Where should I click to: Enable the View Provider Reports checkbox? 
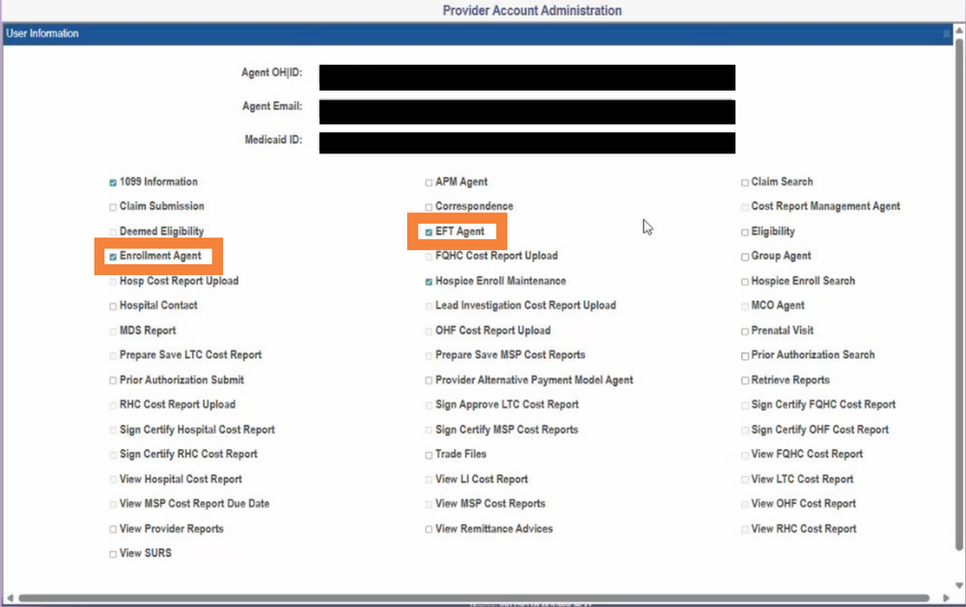tap(113, 530)
